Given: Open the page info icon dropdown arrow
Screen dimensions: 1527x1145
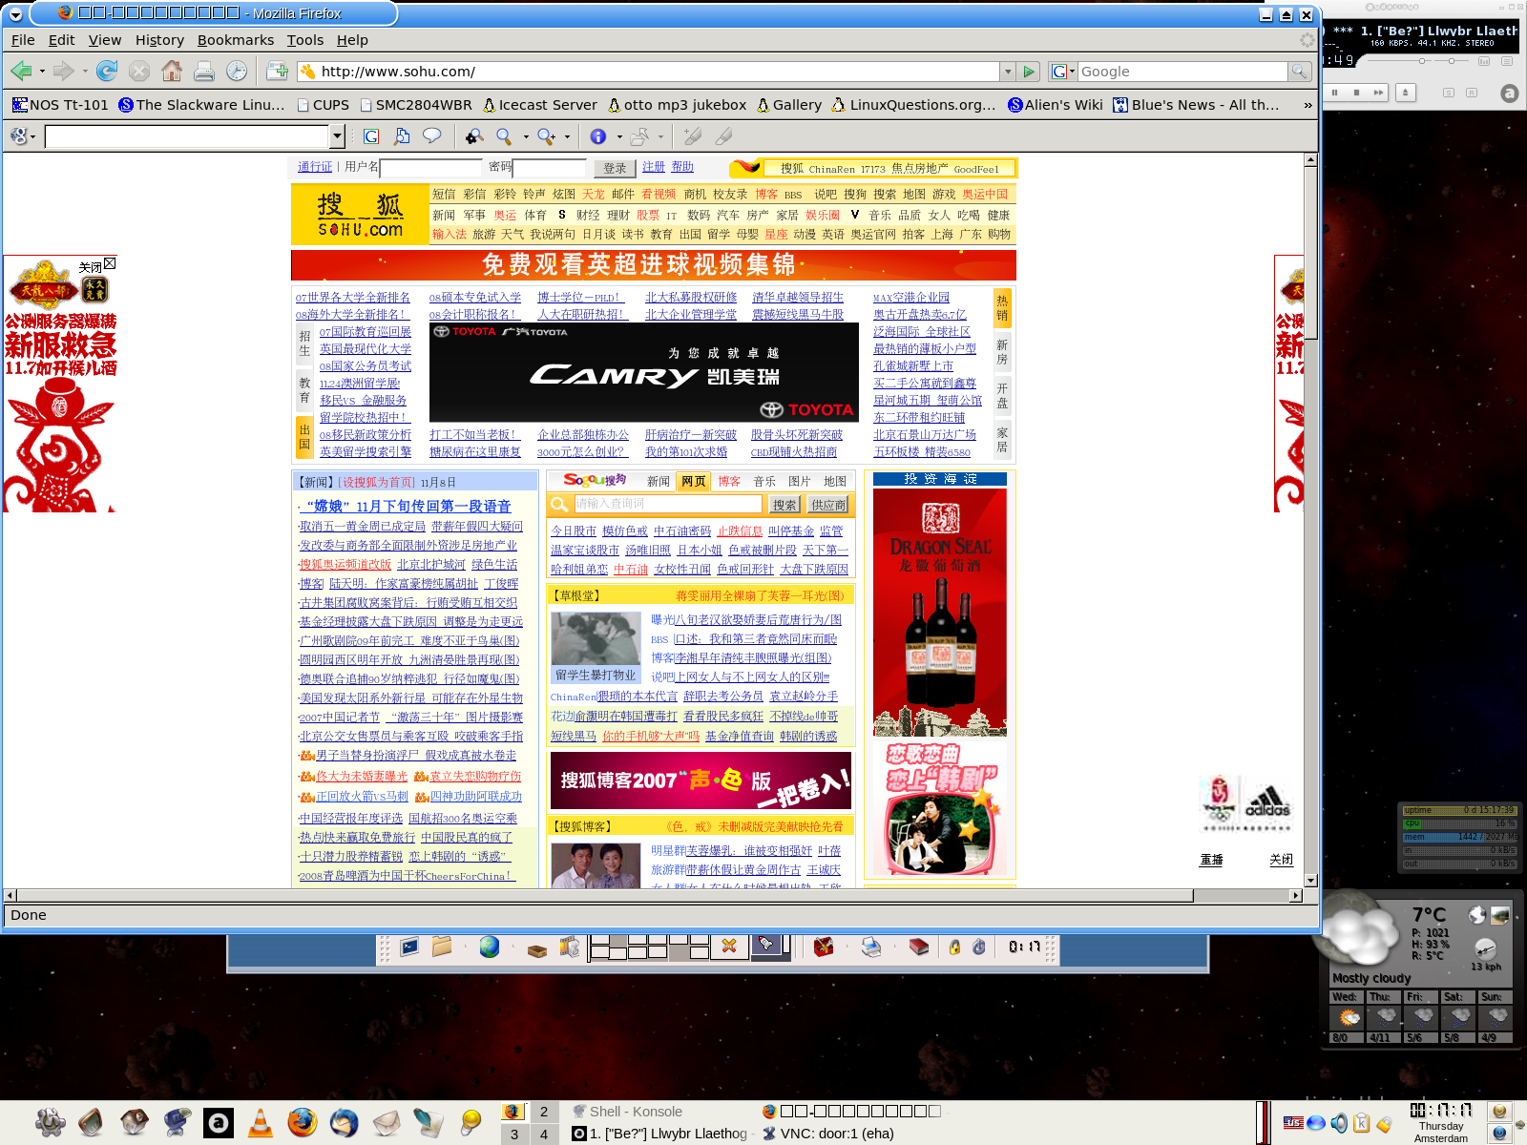Looking at the screenshot, I should coord(618,136).
